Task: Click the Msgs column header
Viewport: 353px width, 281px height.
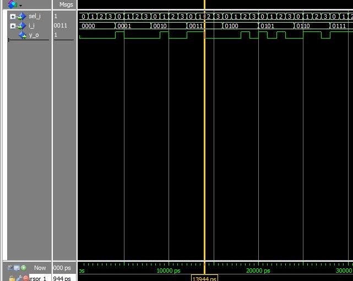Action: 66,4
